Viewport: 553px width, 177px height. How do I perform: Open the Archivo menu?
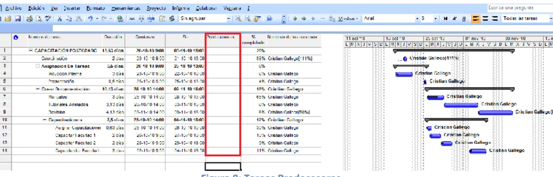(14, 8)
